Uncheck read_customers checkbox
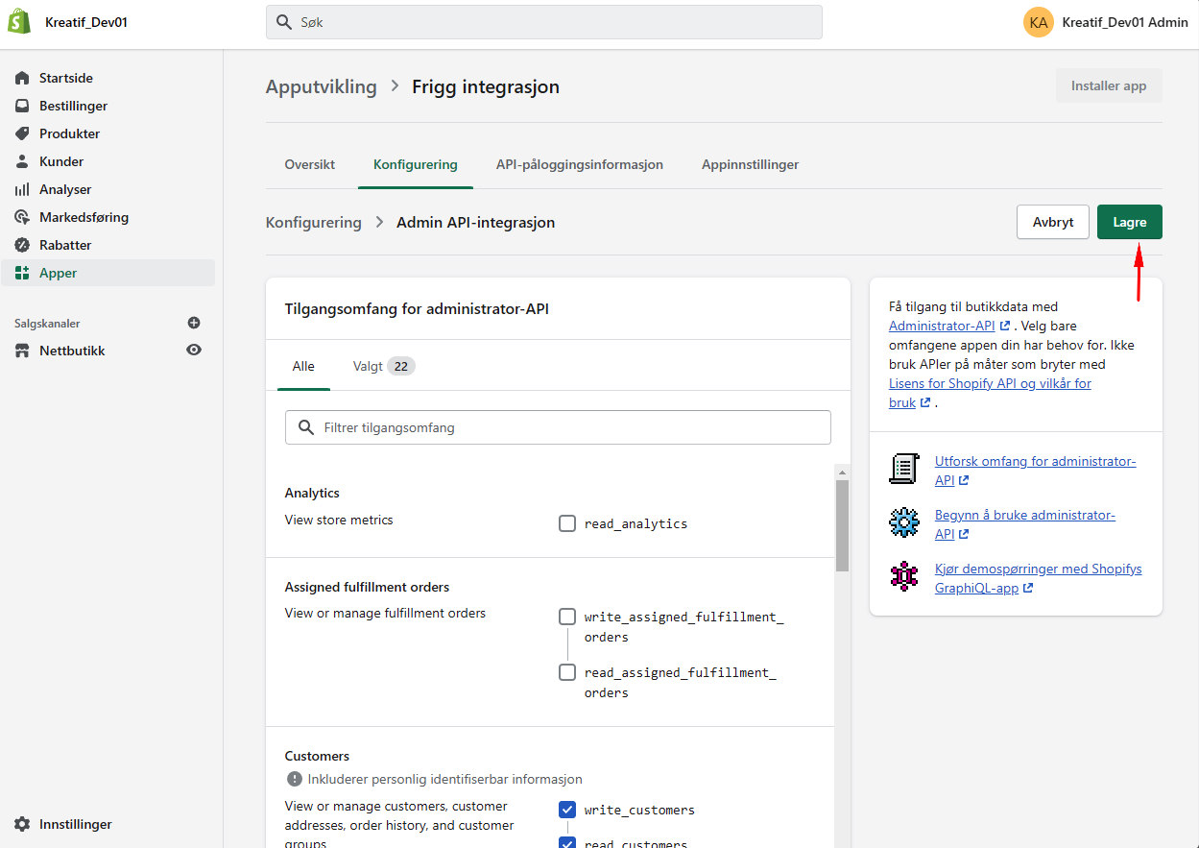 567,844
